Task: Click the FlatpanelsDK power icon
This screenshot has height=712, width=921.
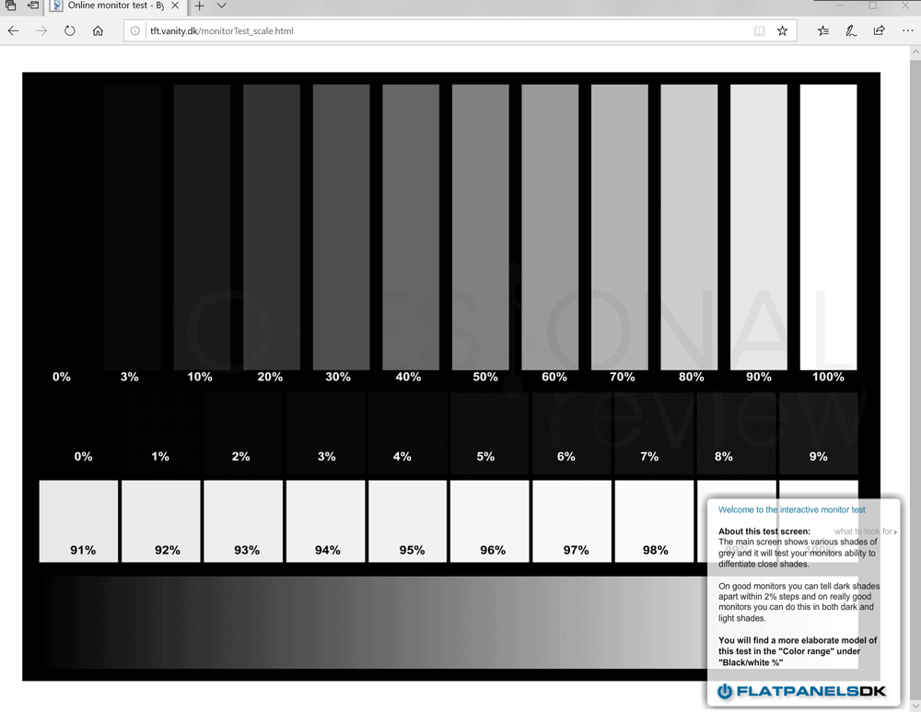Action: (x=725, y=692)
